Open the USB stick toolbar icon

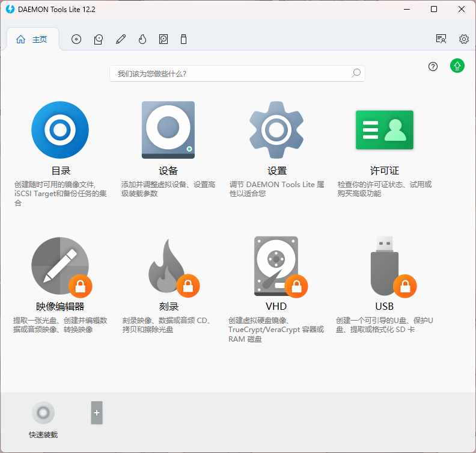tap(184, 39)
